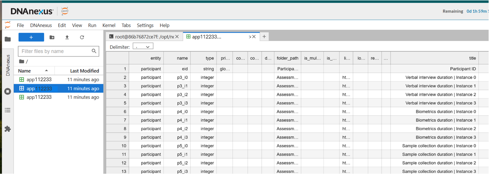Open the extension manager puzzle icon
The height and width of the screenshot is (175, 489).
click(x=8, y=129)
